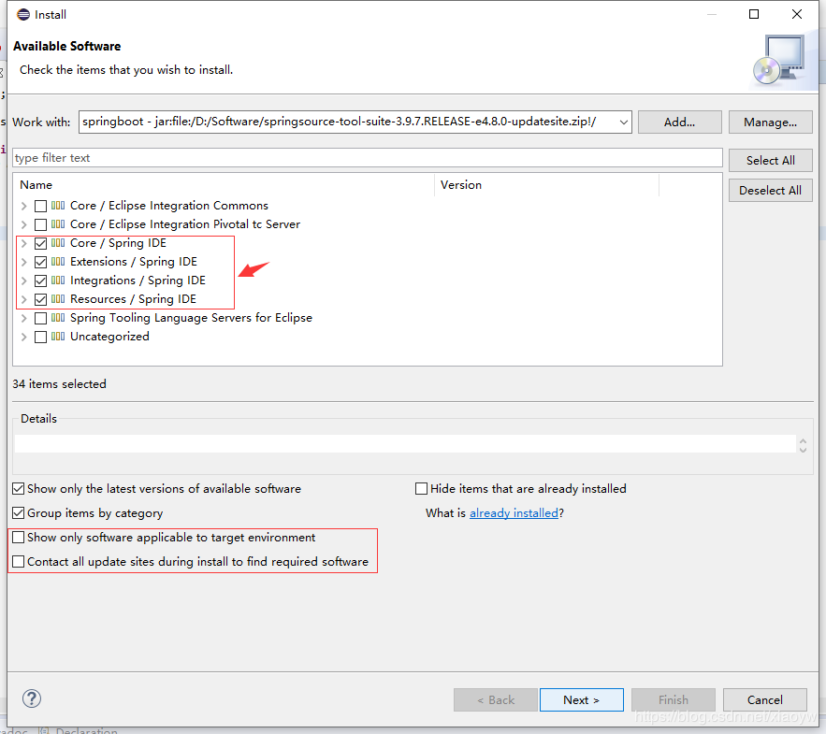Viewport: 826px width, 734px height.
Task: Click category icon beside Uncategorized
Action: (58, 337)
